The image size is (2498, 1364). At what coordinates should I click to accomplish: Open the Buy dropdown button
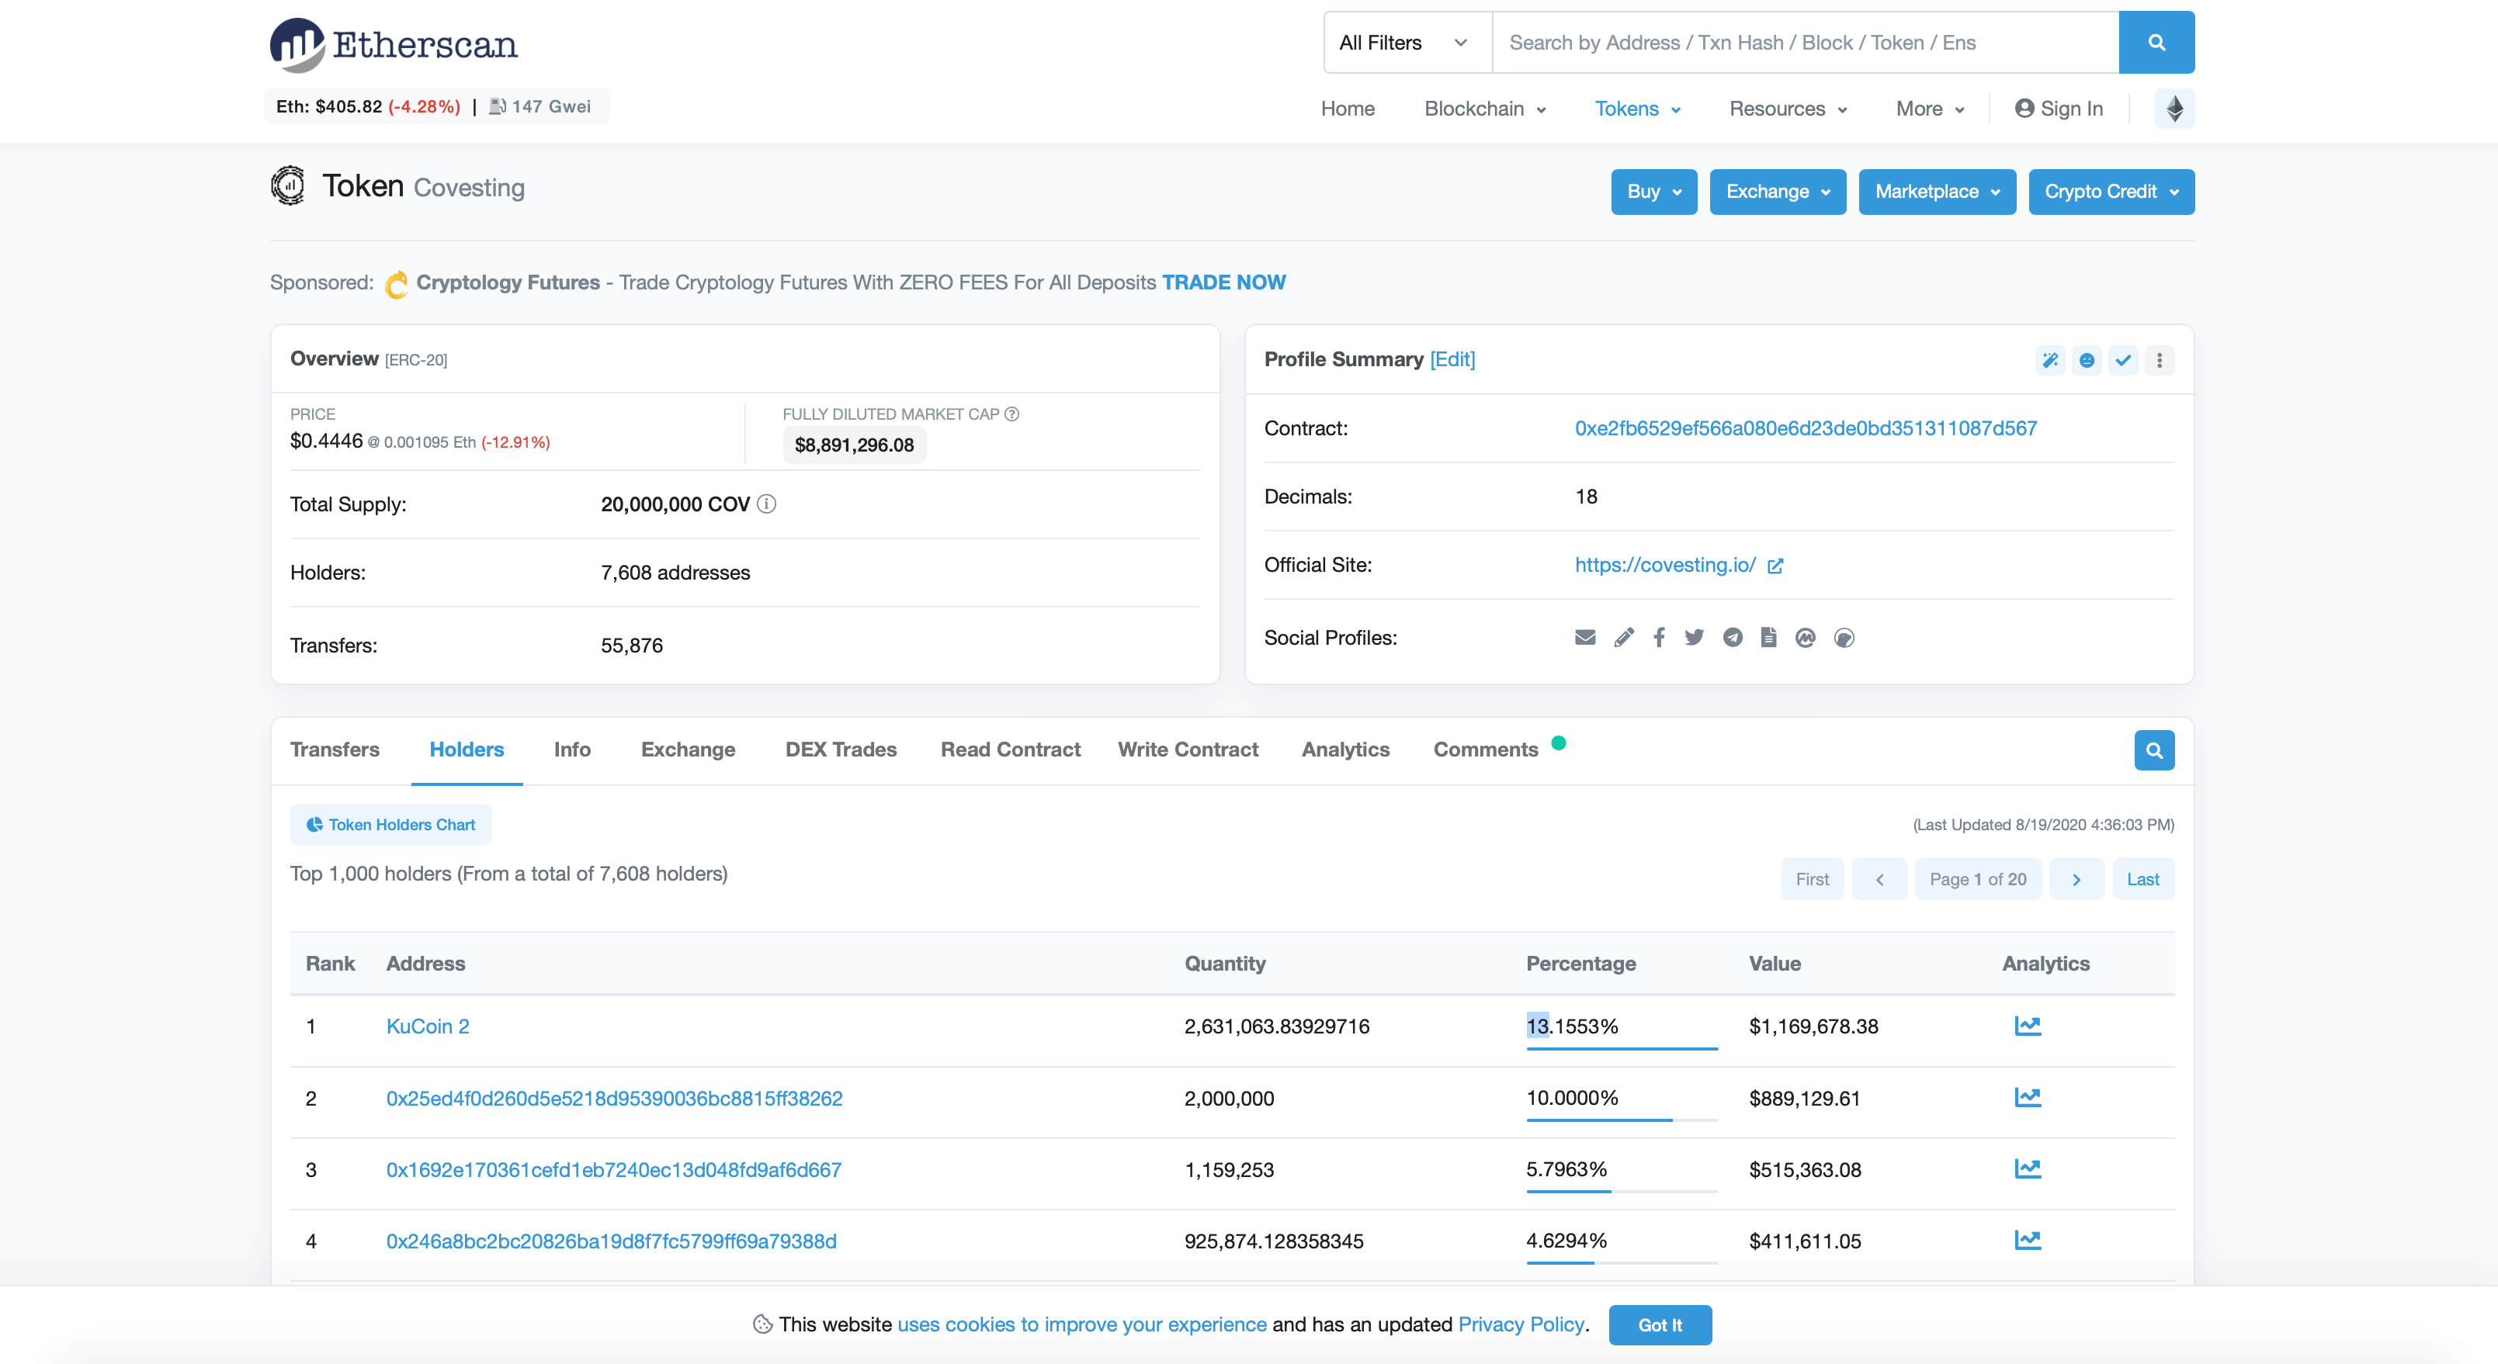(1654, 192)
